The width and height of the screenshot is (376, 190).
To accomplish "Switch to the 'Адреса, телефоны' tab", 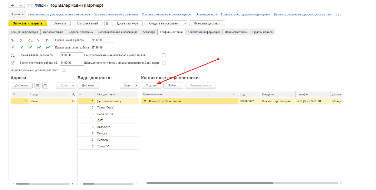I will point(81,32).
